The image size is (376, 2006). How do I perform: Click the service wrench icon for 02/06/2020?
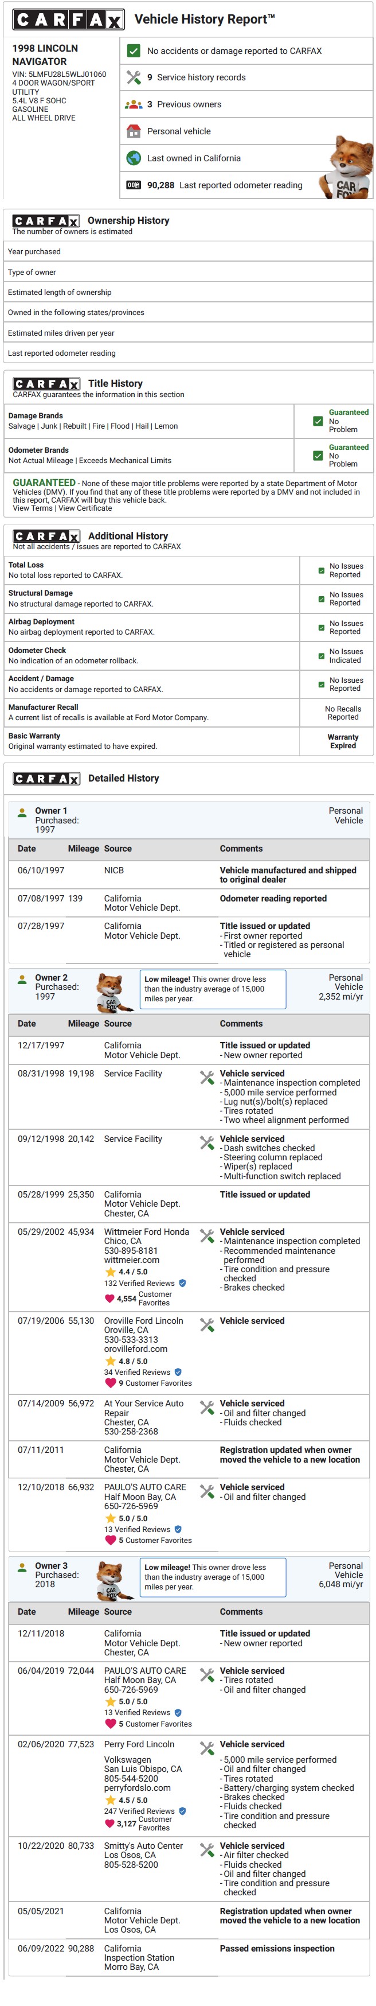(207, 1749)
